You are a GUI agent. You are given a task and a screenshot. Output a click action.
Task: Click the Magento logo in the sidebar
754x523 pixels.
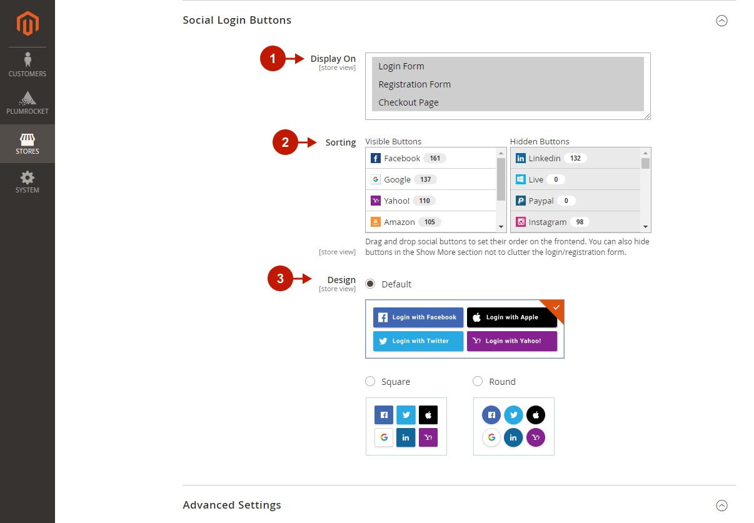(28, 24)
